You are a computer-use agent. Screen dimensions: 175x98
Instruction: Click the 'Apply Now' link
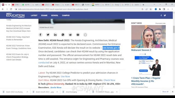click(x=56, y=87)
